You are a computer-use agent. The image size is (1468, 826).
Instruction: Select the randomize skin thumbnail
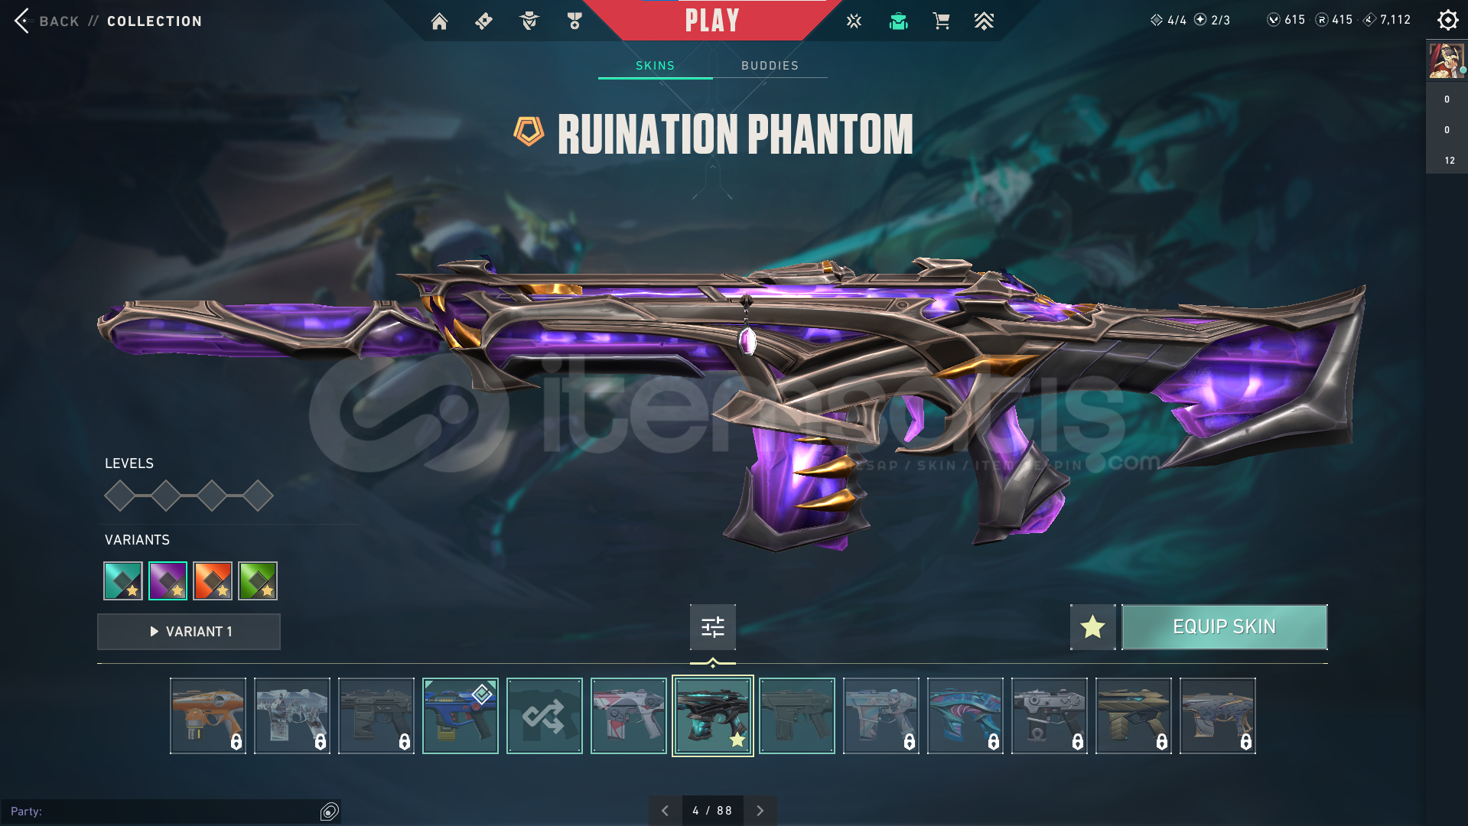point(545,716)
